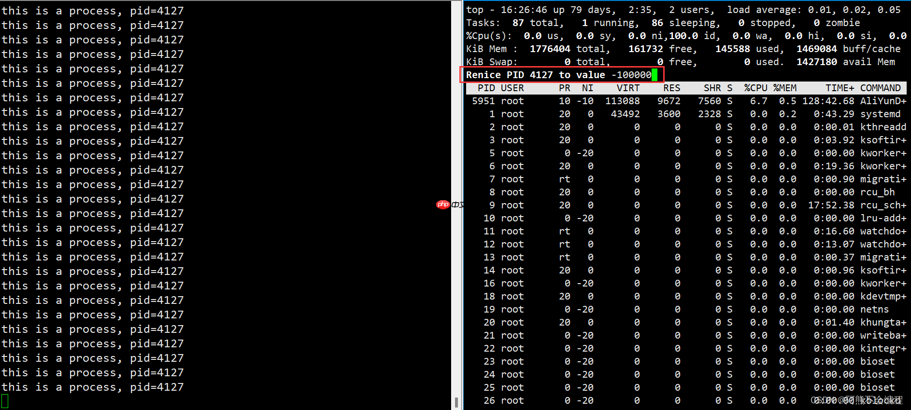Select the '86 sleeping' task count
The height and width of the screenshot is (410, 911).
(x=686, y=23)
